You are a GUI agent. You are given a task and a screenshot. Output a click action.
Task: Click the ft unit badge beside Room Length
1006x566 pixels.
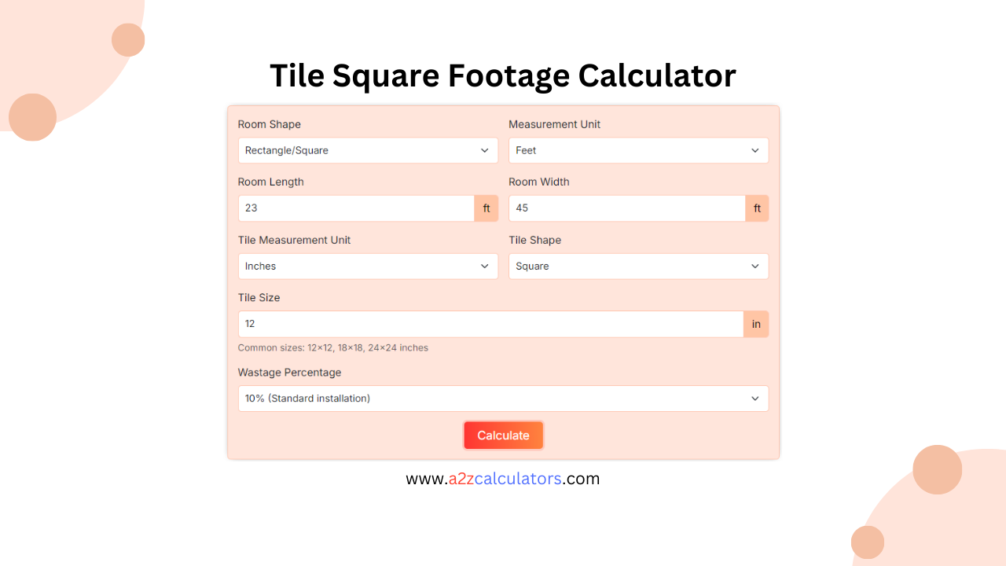pyautogui.click(x=486, y=208)
